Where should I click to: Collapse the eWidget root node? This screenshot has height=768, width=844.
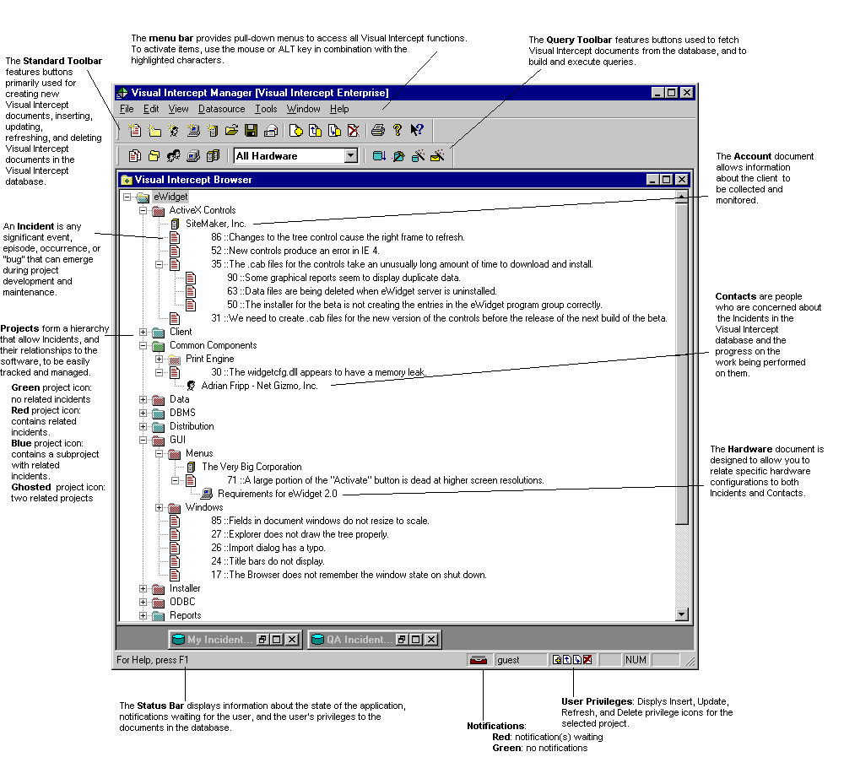(x=127, y=195)
